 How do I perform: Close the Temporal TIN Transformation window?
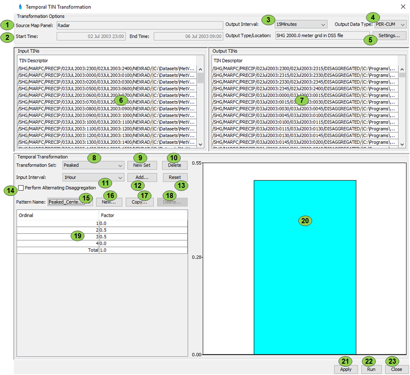point(403,7)
